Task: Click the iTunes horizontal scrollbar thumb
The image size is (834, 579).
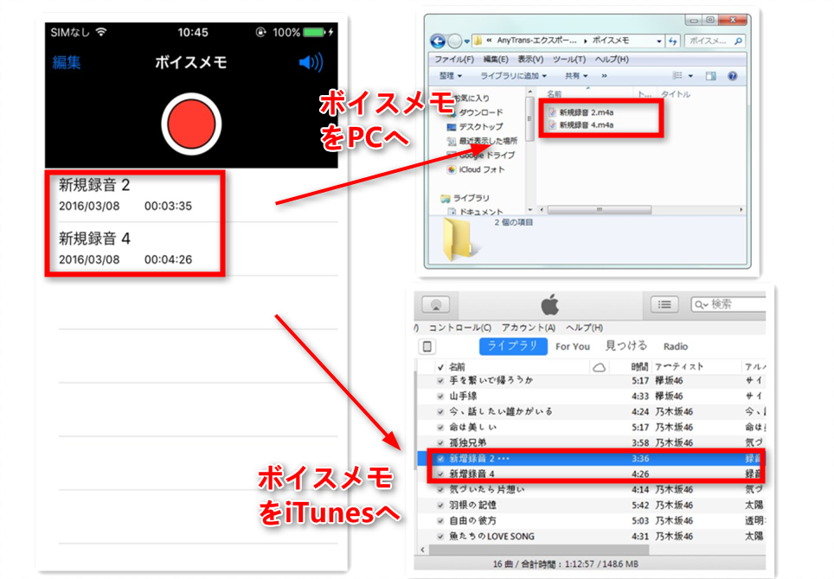Action: click(539, 550)
